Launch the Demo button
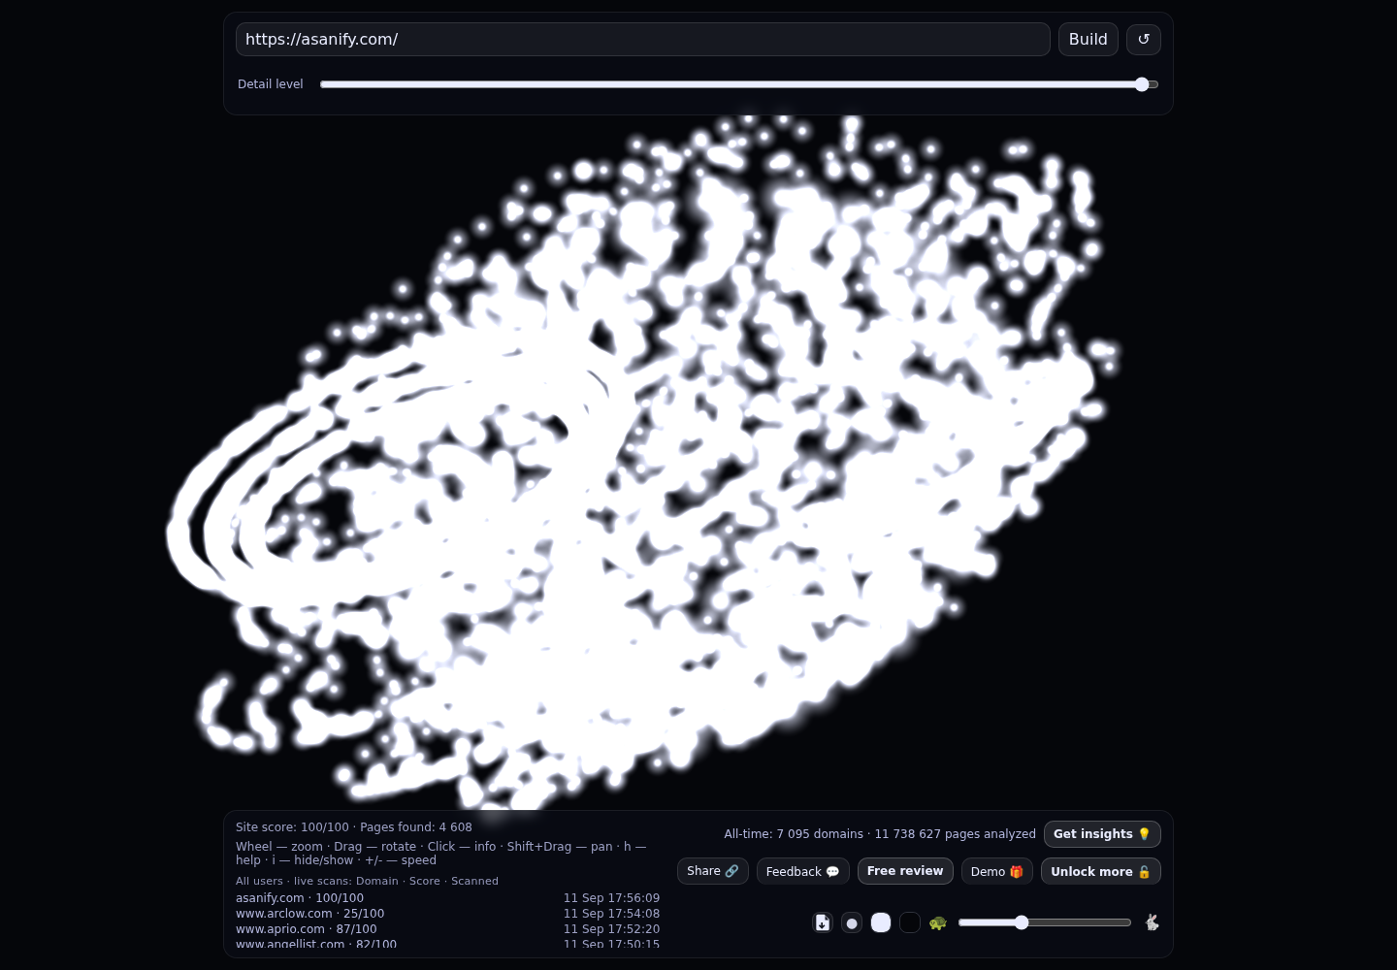The width and height of the screenshot is (1397, 970). tap(997, 871)
